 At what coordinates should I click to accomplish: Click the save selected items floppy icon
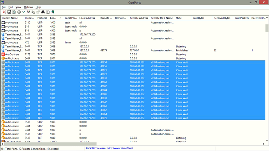pos(9,12)
